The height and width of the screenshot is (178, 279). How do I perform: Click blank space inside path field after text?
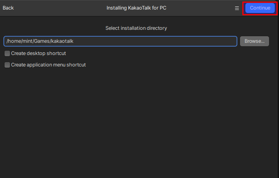(161, 41)
